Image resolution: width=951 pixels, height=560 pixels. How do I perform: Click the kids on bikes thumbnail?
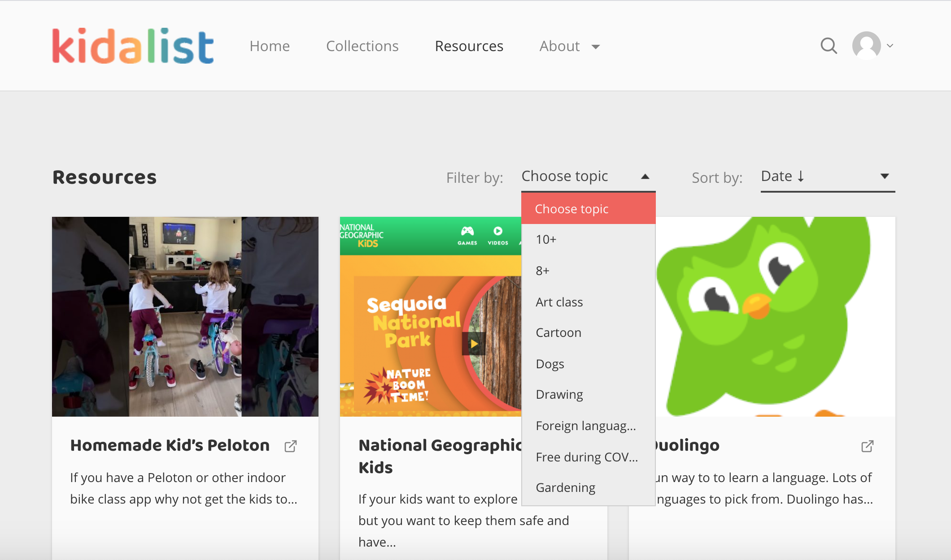coord(185,316)
